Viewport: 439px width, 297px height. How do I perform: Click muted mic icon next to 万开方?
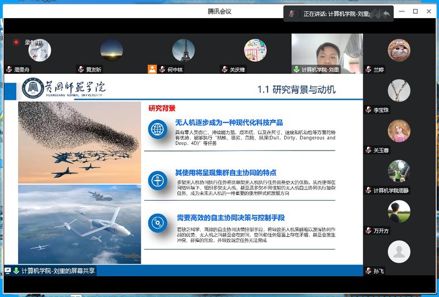coord(368,230)
